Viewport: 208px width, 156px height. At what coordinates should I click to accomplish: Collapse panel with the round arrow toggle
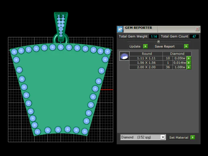159,42
